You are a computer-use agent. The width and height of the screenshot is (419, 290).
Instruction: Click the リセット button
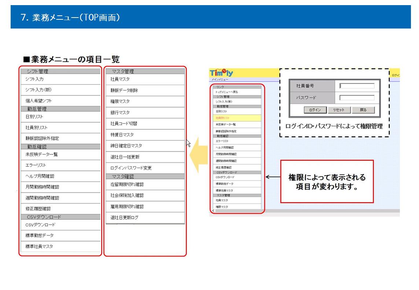339,110
